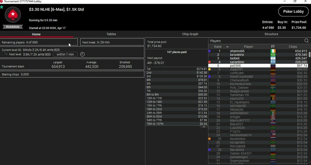Open the Chip Graph tab
The image size is (311, 165).
[190, 34]
